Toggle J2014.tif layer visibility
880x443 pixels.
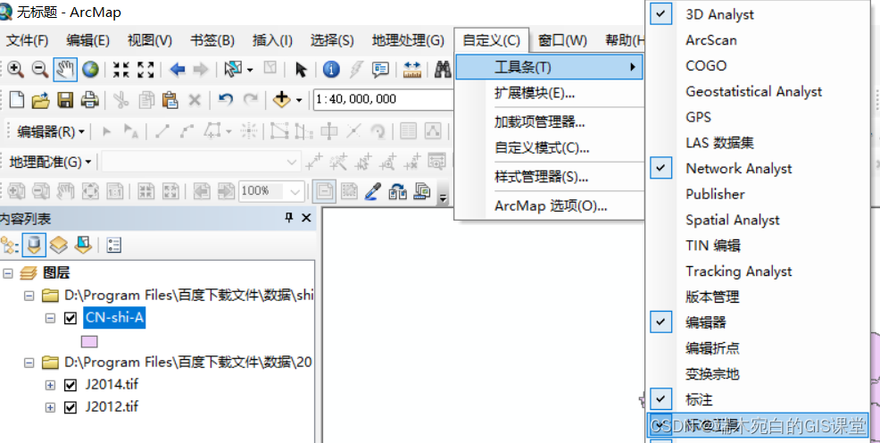[71, 386]
